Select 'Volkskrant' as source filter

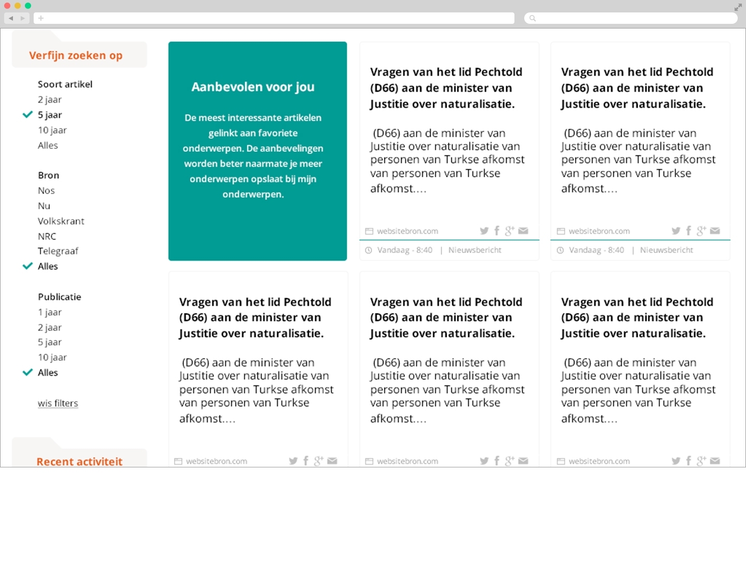coord(61,221)
